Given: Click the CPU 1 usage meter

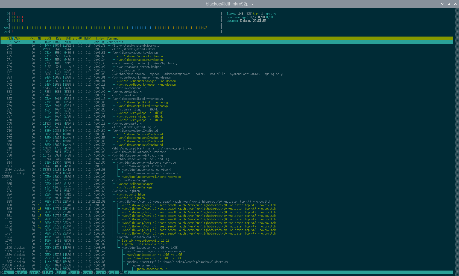Looking at the screenshot, I should click(114, 17).
